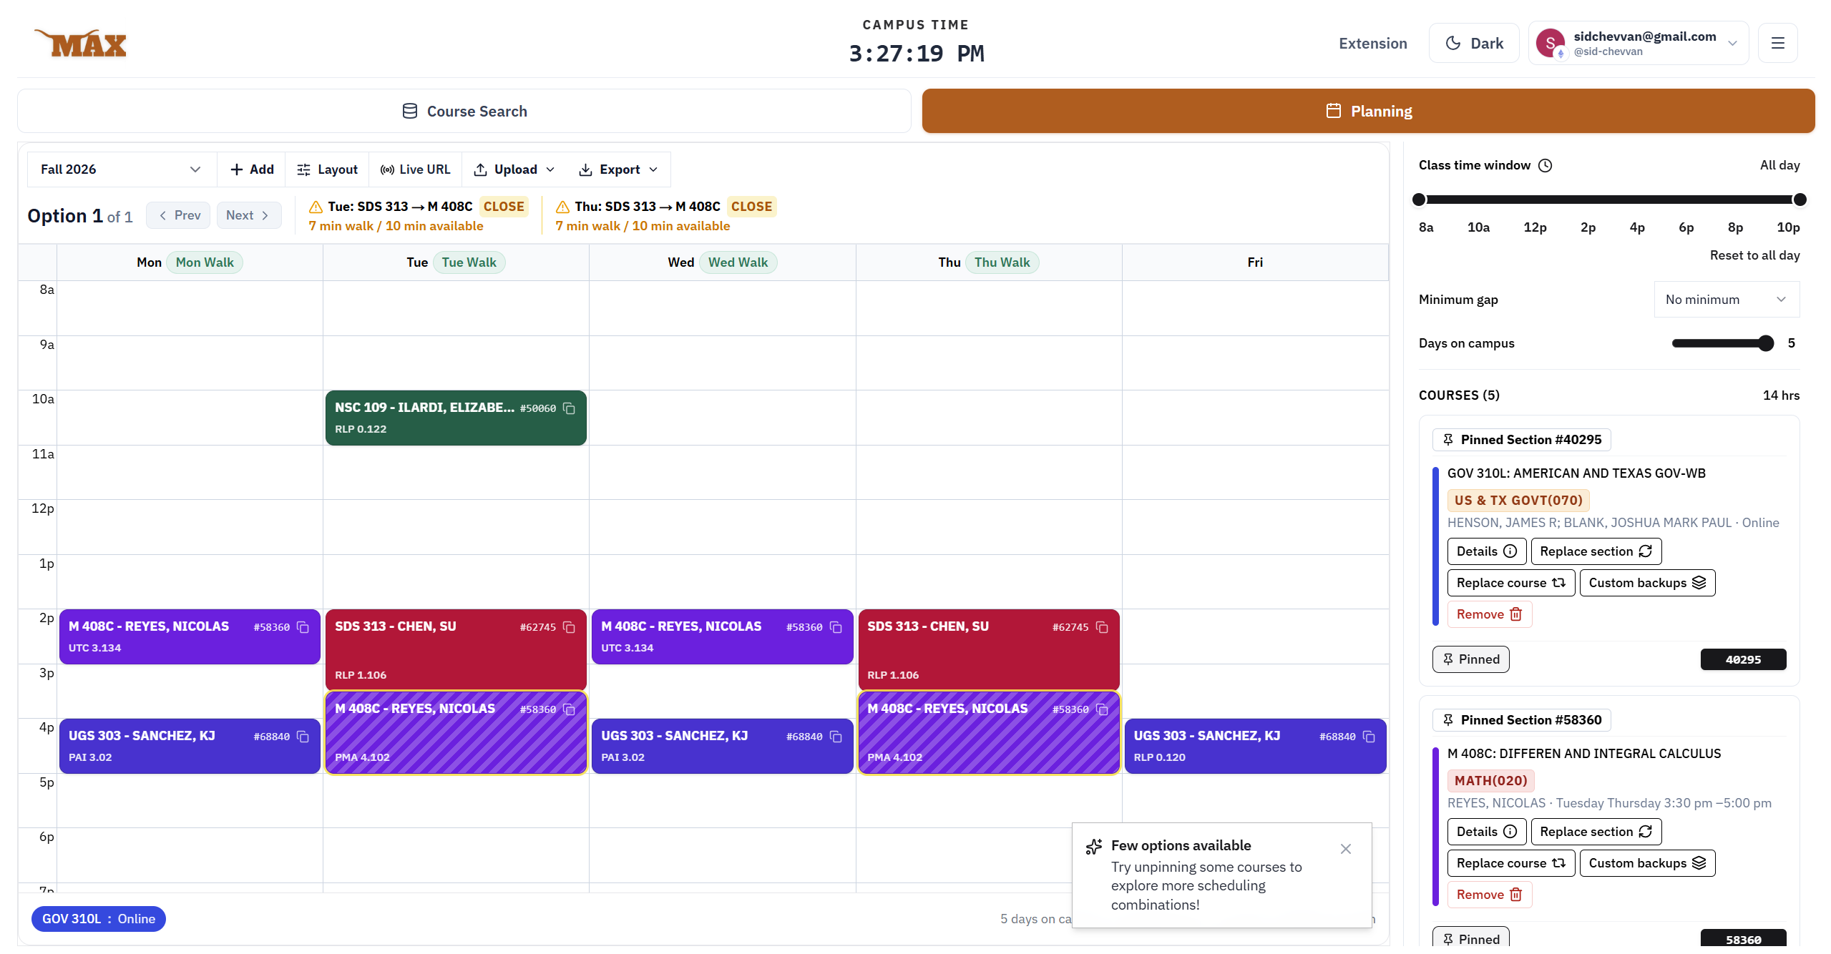Click section number badge 40295
Viewport: 1831px width, 954px height.
[1743, 659]
